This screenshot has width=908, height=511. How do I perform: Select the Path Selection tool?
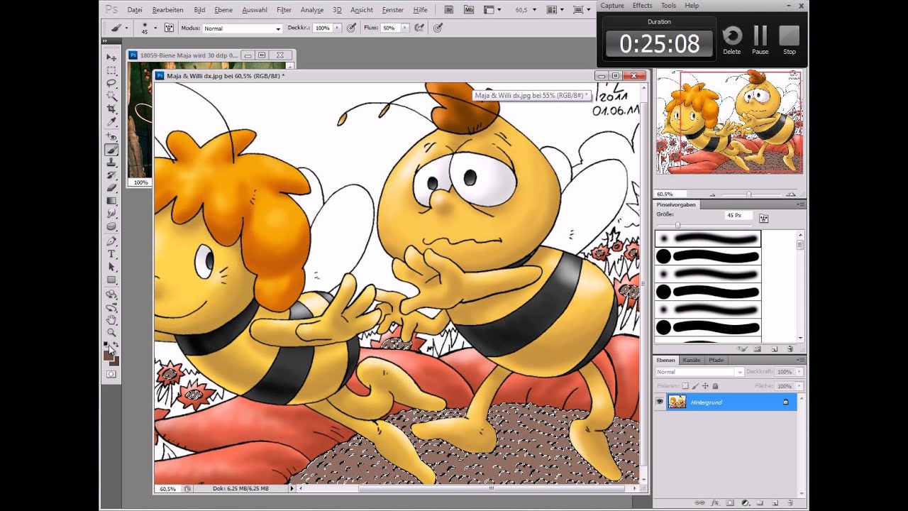point(111,267)
